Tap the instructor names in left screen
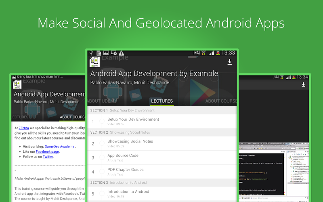Viewport: 323px width, 202px height. pyautogui.click(x=46, y=102)
